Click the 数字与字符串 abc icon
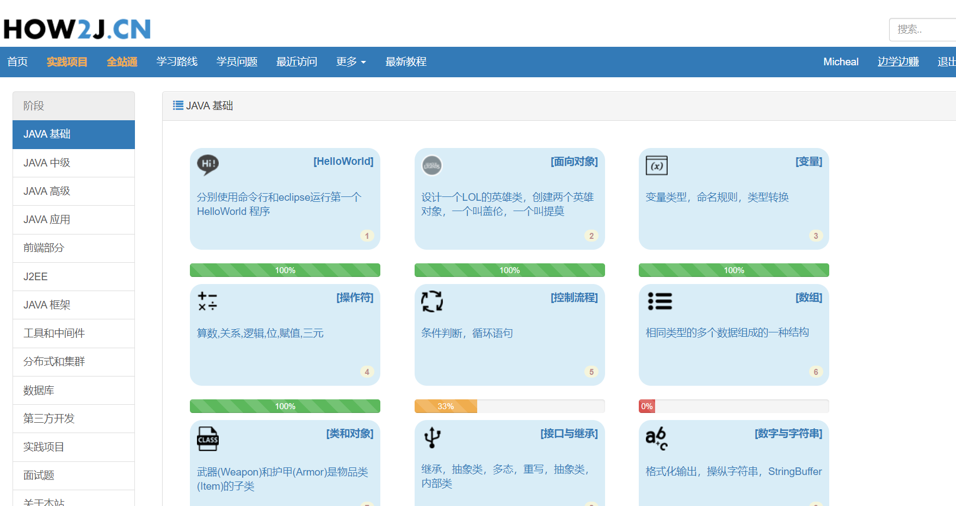 657,438
